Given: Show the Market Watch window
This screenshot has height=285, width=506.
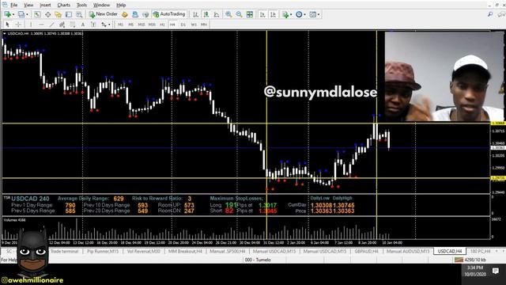Looking at the screenshot, I should point(37,14).
